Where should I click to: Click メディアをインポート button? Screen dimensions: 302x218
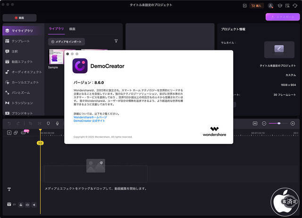66,42
